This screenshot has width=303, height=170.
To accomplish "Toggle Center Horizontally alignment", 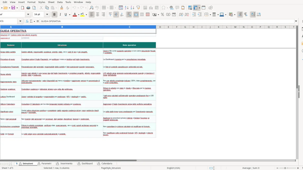I will [x=97, y=15].
